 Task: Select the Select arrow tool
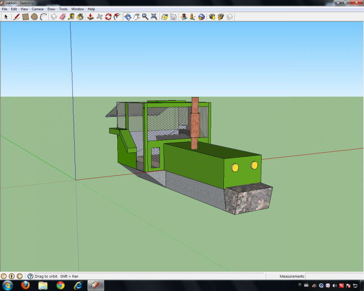click(6, 17)
